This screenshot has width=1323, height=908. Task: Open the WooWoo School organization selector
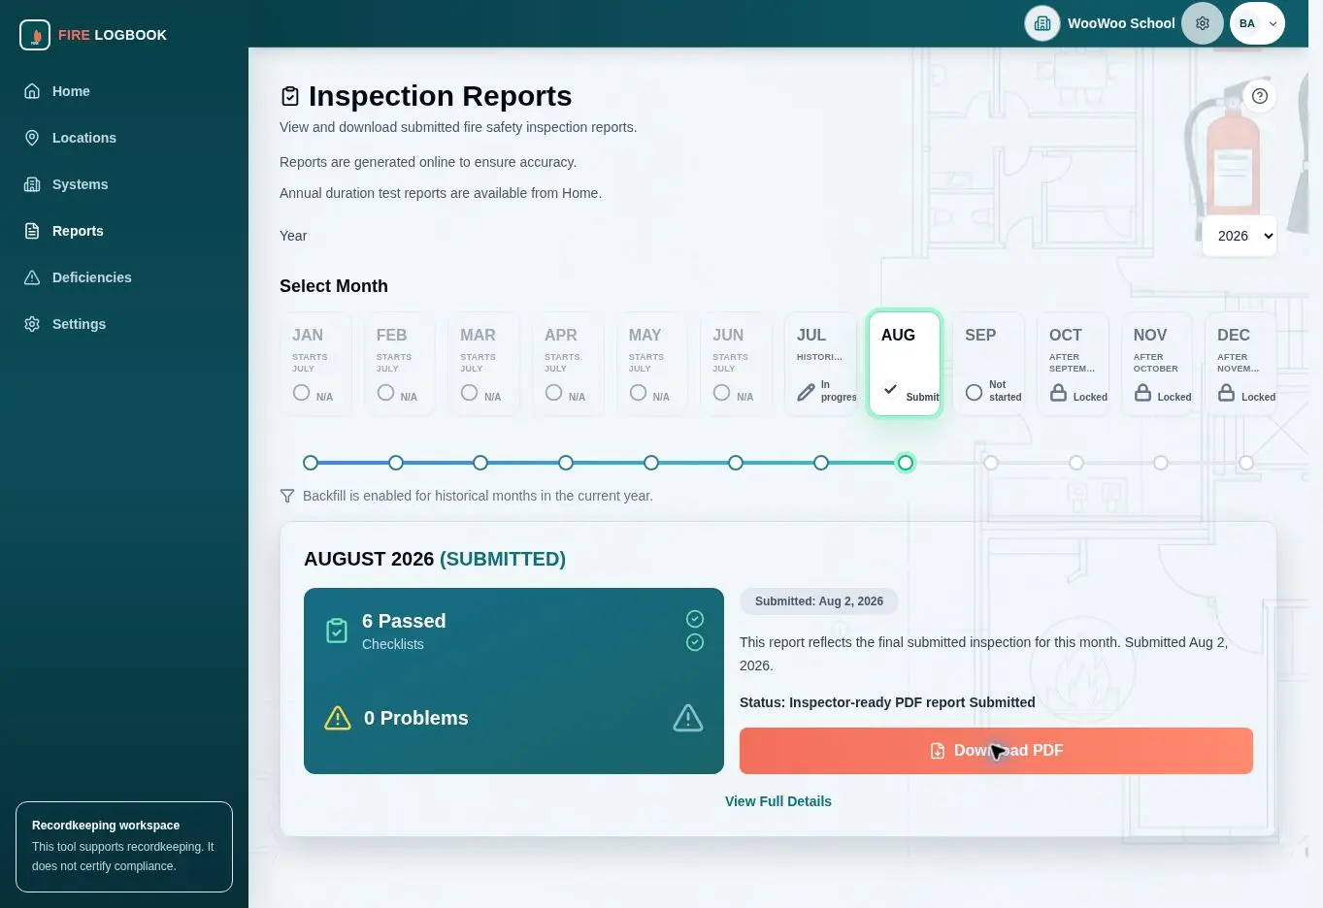[1101, 23]
